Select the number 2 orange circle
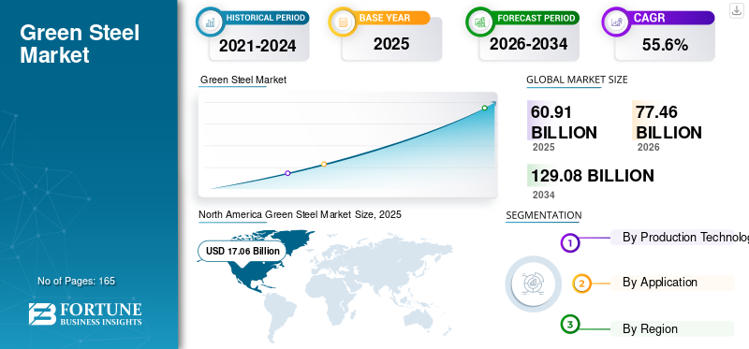The width and height of the screenshot is (749, 349). pyautogui.click(x=581, y=284)
